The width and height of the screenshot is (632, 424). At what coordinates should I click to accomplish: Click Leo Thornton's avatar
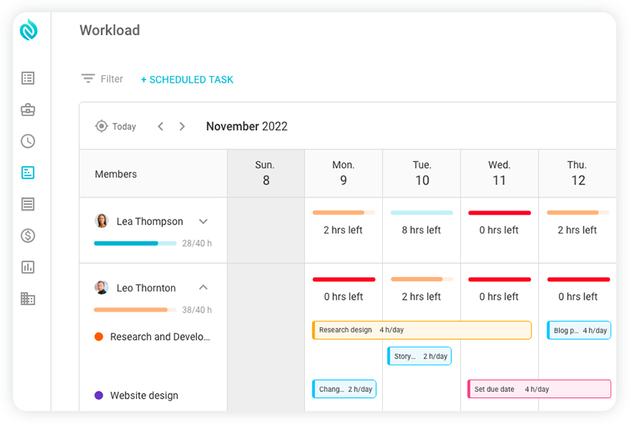tap(102, 287)
